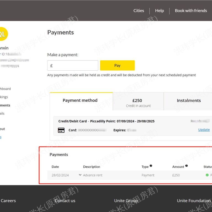Open Book with friends link
Screen dimensions: 212x212
pyautogui.click(x=191, y=10)
